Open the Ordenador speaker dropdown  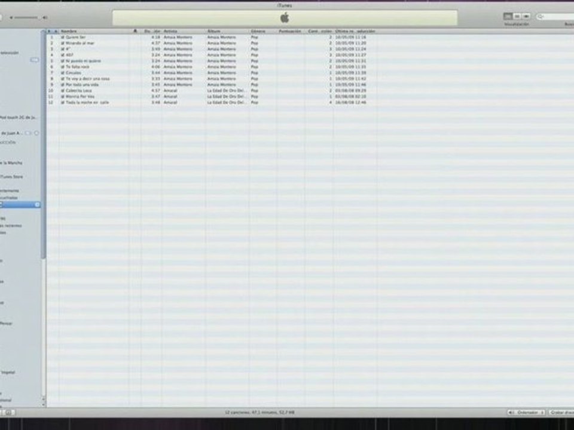pyautogui.click(x=526, y=413)
